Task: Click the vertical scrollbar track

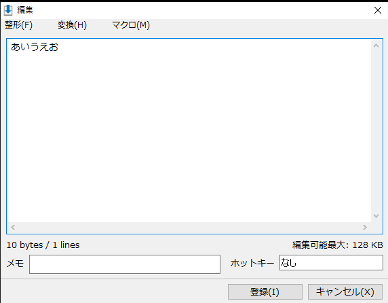Action: pyautogui.click(x=376, y=131)
